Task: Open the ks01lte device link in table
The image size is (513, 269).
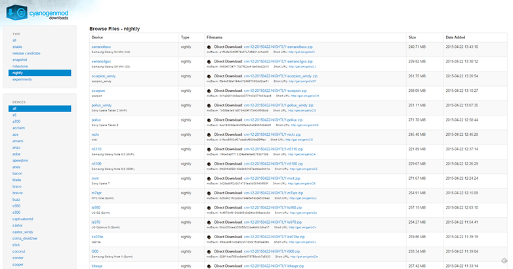Action: pos(97,237)
